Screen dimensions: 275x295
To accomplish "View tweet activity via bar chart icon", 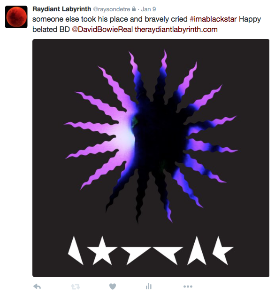I will tap(148, 286).
